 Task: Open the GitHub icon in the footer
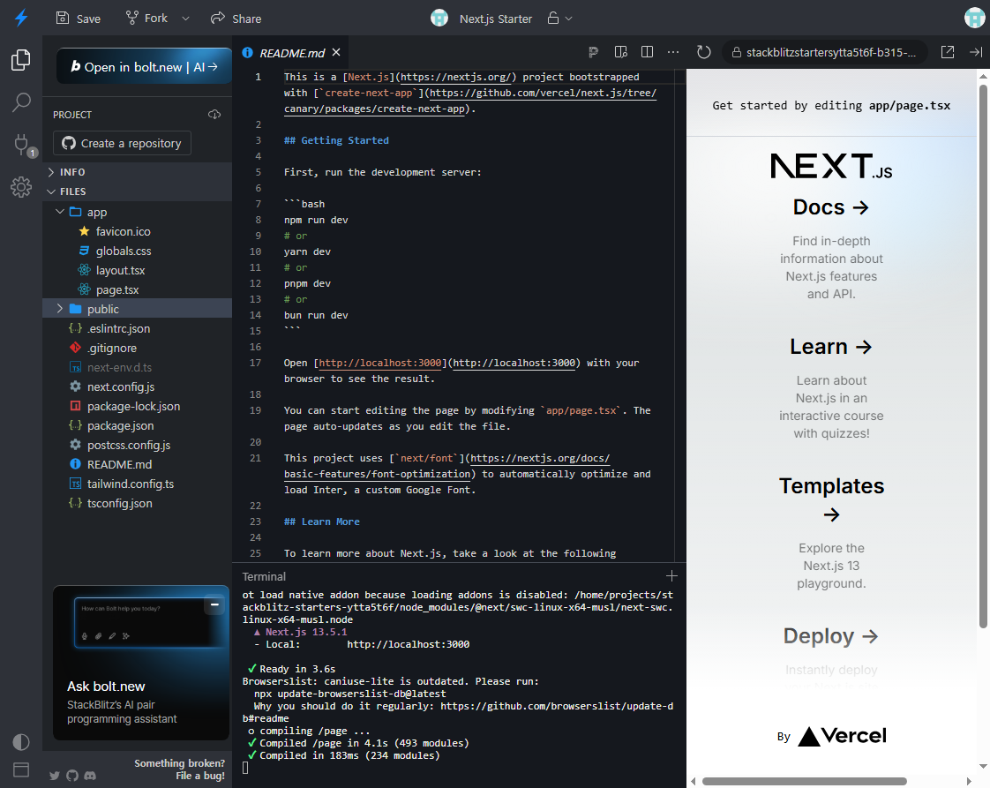tap(72, 776)
